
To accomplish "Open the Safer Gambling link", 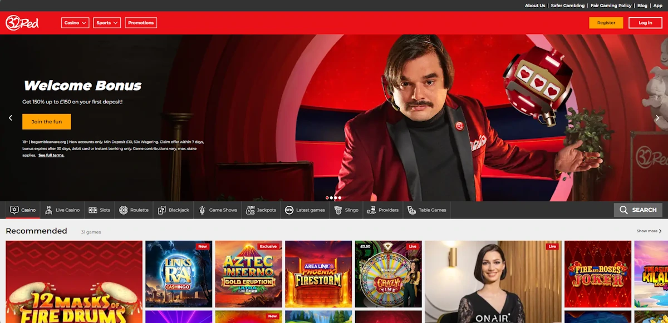I will pyautogui.click(x=568, y=6).
